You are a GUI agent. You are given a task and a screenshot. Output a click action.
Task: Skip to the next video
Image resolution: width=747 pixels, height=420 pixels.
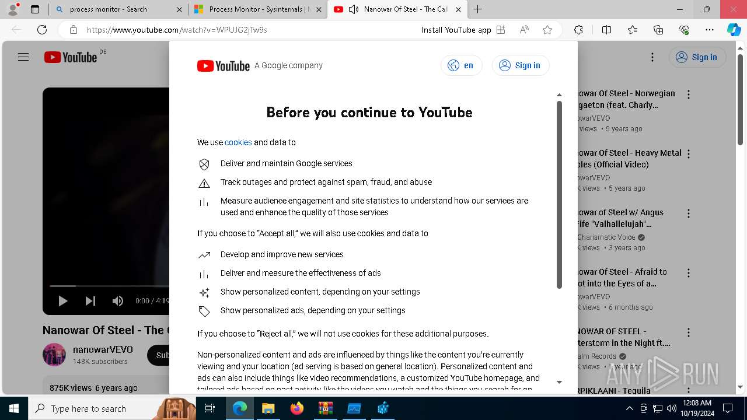coord(90,301)
